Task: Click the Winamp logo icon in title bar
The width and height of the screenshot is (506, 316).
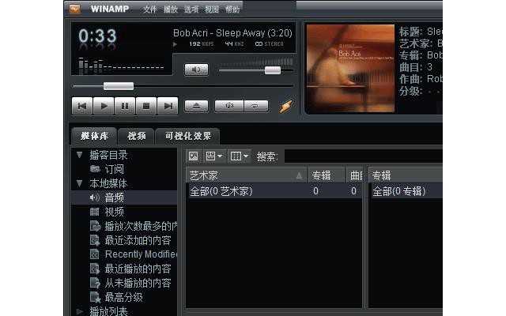Action: (74, 9)
